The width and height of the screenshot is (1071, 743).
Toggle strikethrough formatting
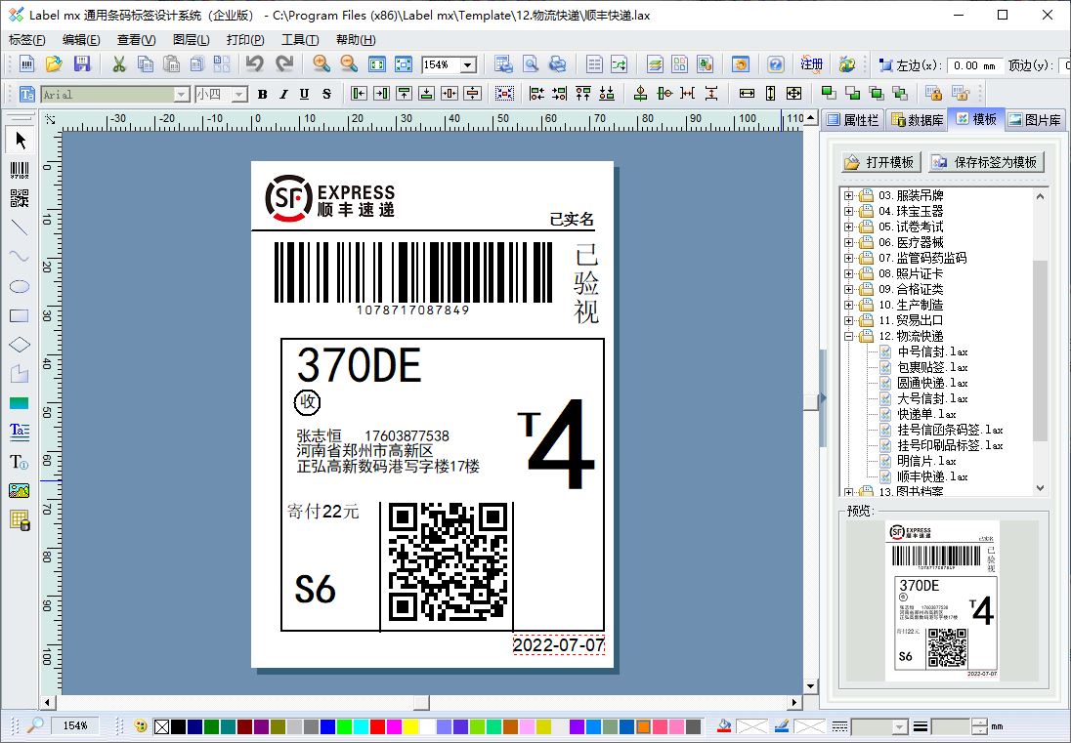point(326,94)
